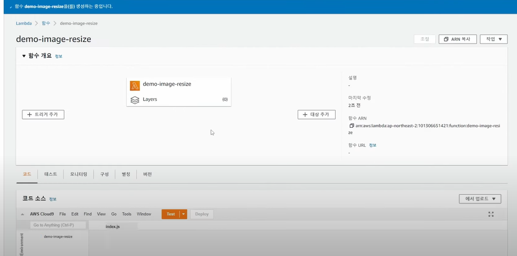
Task: Open the Find menu in Cloud9
Action: (x=88, y=214)
